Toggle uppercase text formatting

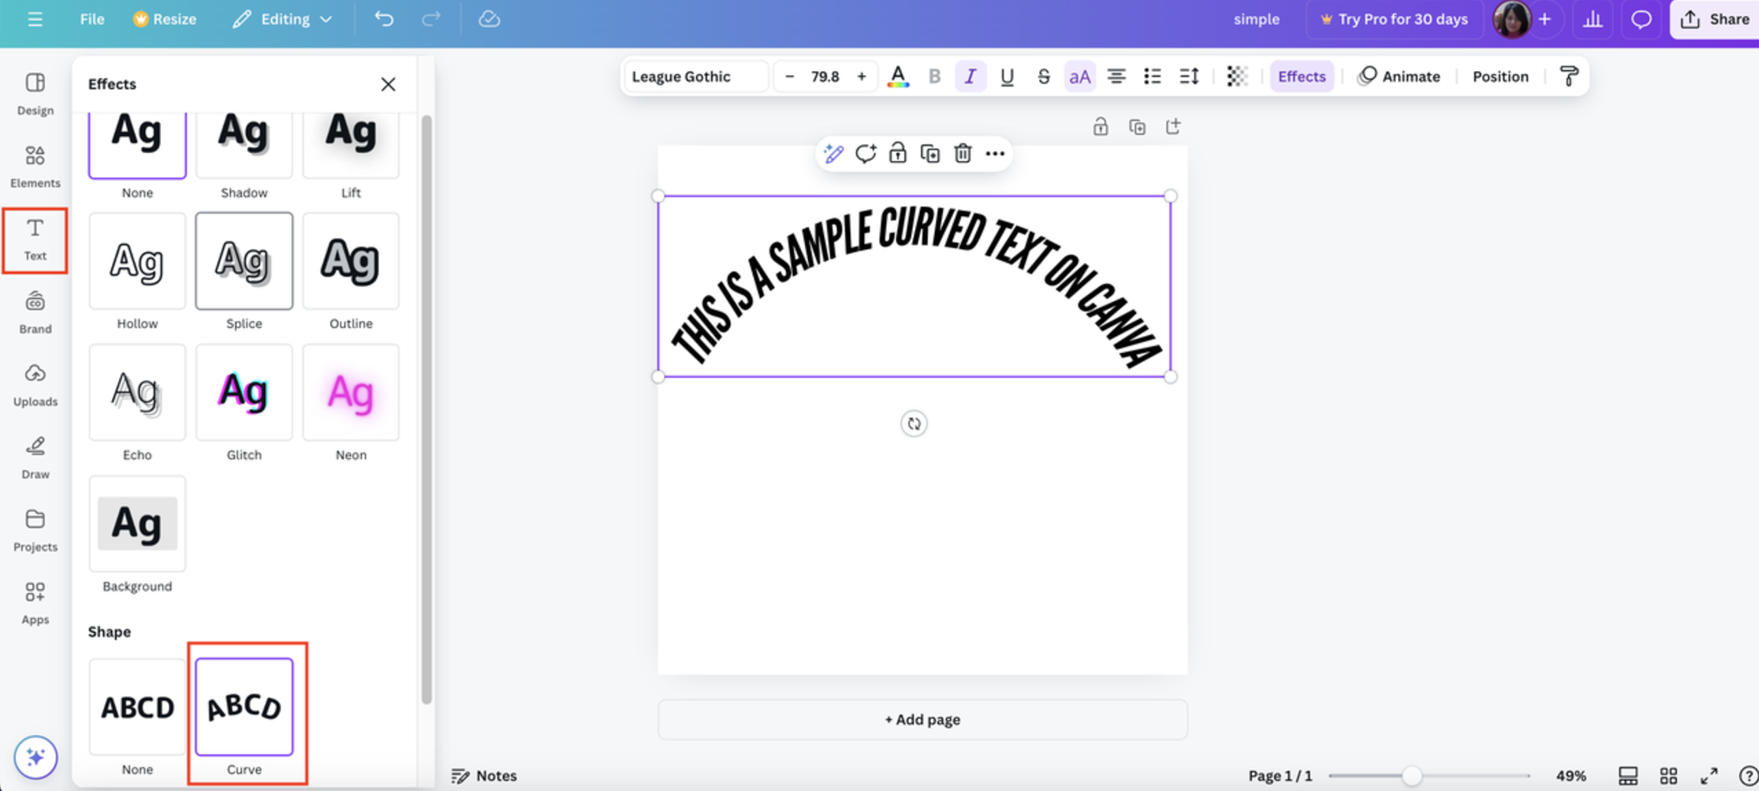click(x=1079, y=76)
